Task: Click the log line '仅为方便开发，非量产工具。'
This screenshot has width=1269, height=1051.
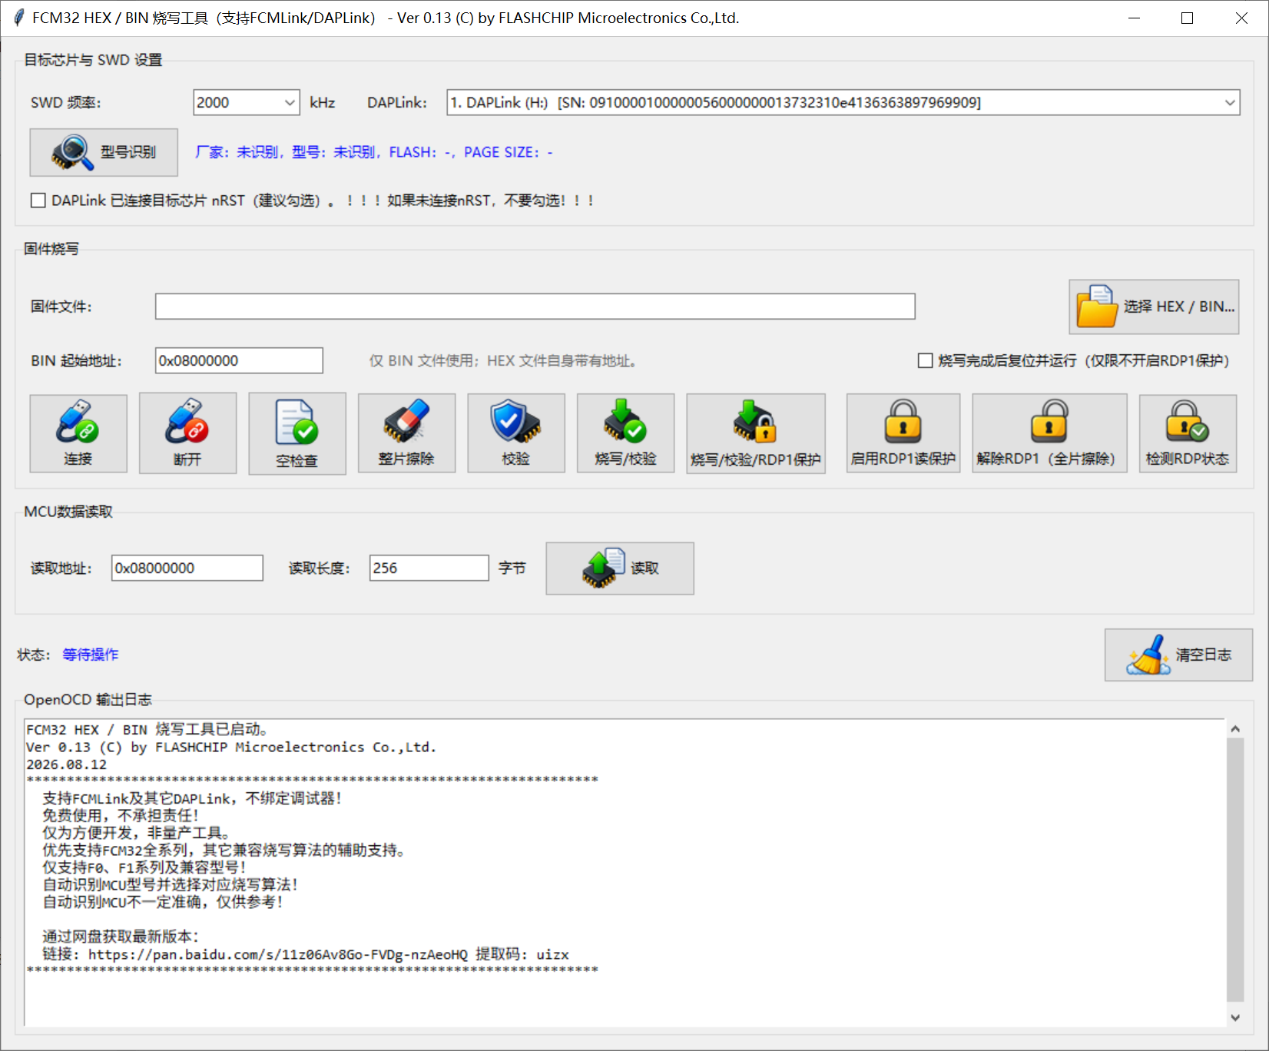Action: point(136,833)
